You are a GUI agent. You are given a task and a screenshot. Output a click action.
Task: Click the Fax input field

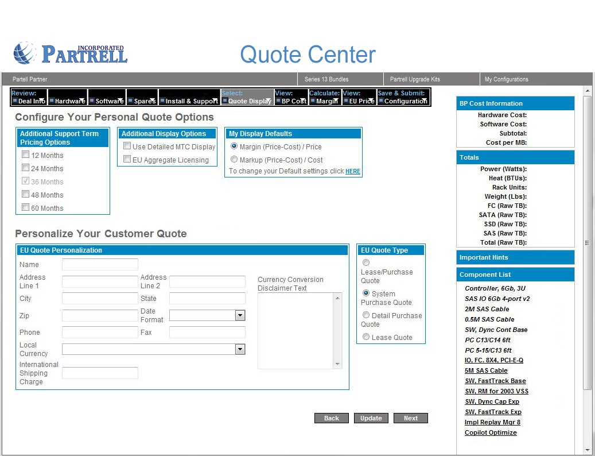[207, 332]
